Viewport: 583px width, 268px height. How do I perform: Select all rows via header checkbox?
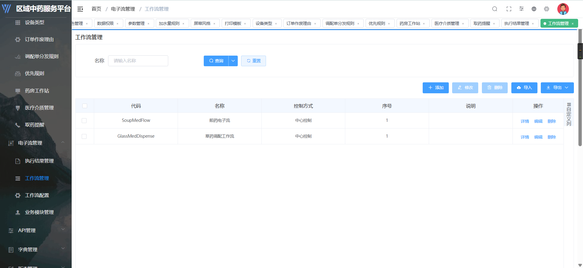point(85,106)
